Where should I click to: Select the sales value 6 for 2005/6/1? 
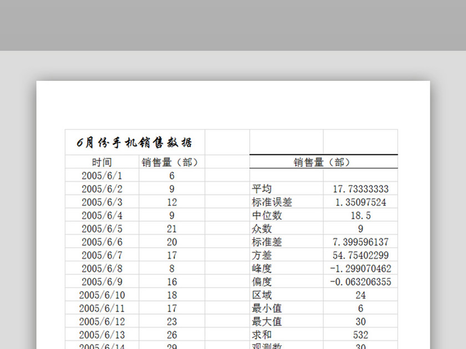(x=170, y=176)
